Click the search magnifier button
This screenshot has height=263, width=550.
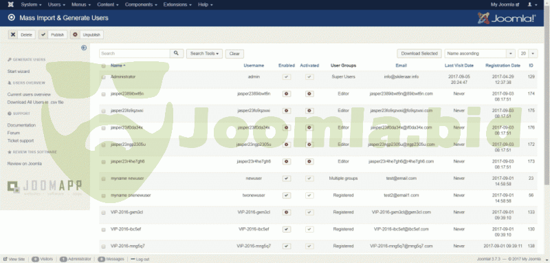coord(177,54)
